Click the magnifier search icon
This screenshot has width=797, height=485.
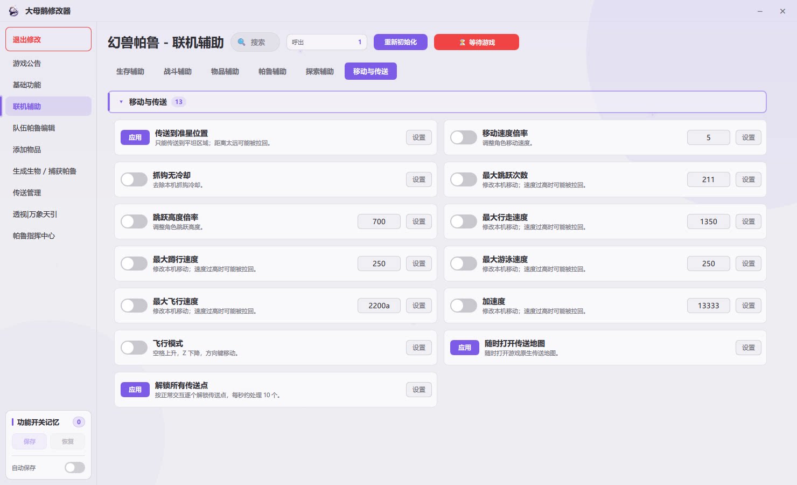tap(242, 42)
